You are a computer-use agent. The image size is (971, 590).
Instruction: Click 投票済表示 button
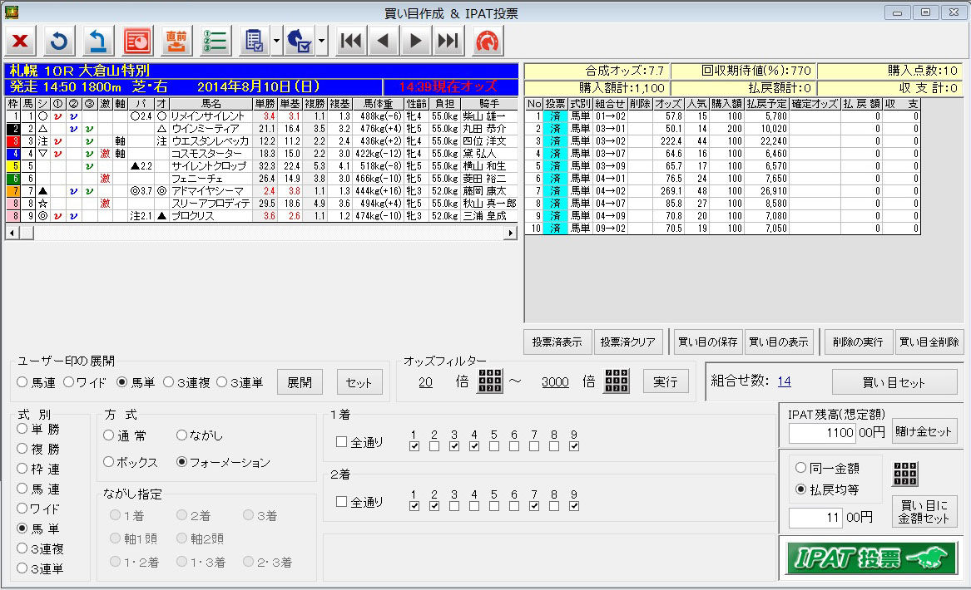557,342
